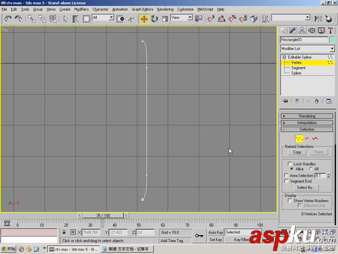This screenshot has height=254, width=338.
Task: Click the Vertex sub-object selection icon
Action: coord(299,139)
